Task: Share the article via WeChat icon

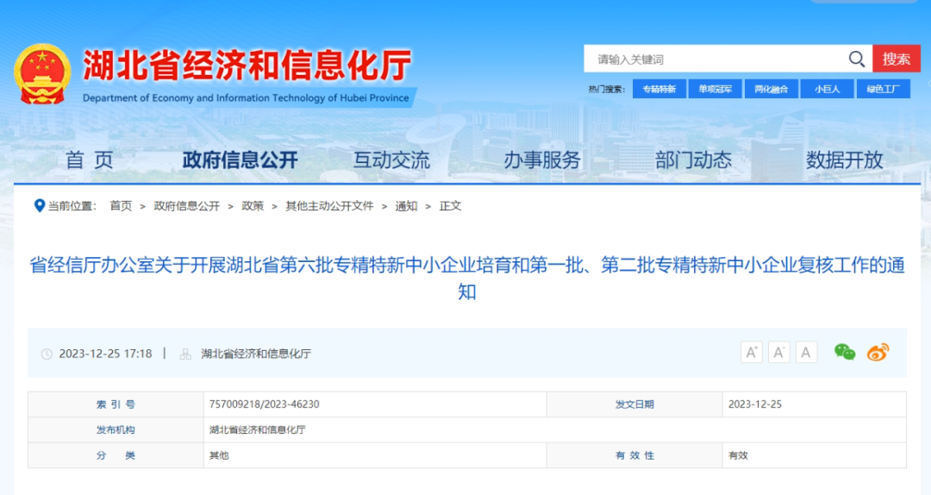Action: (x=844, y=353)
